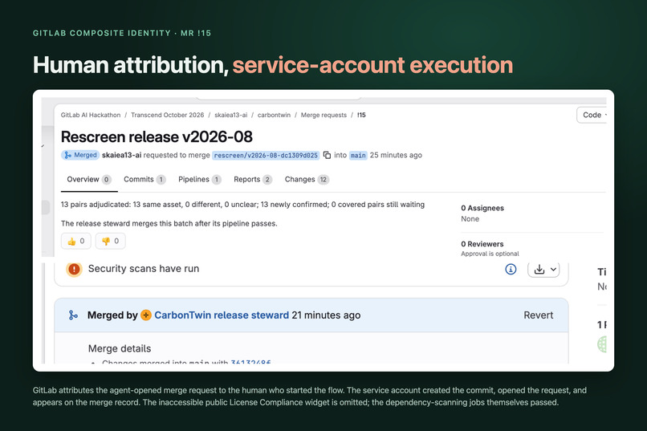Click the Revert button

coord(538,315)
